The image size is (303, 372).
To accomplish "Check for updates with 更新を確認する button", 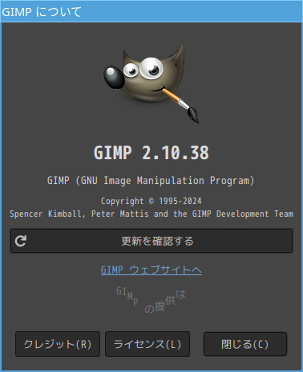I will [151, 241].
